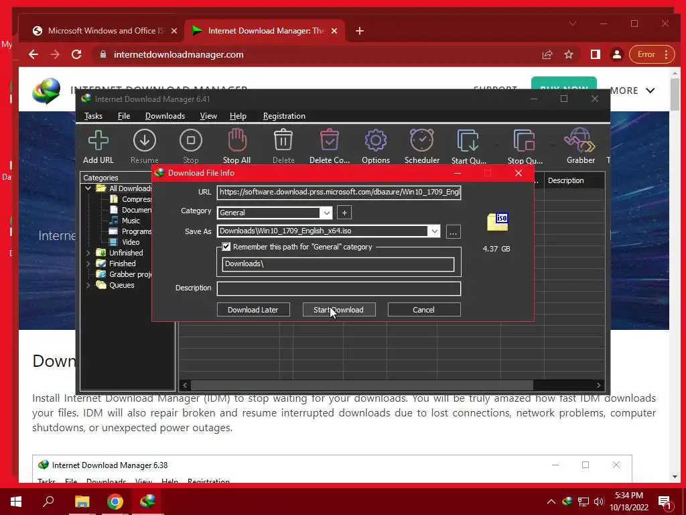Click Chrome's share page icon
686x515 pixels.
(547, 54)
